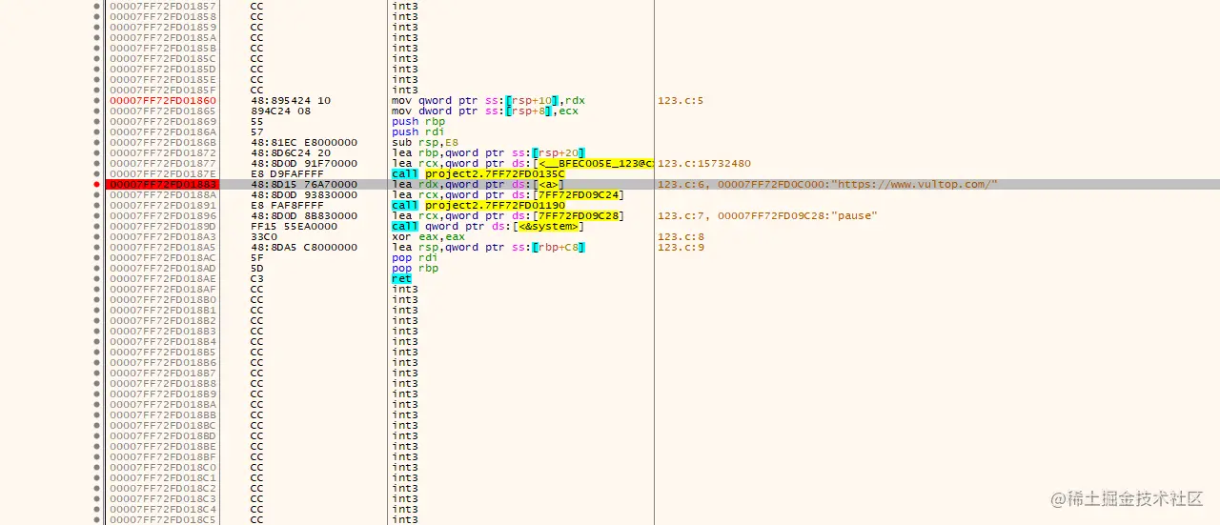Select the push rbp instruction
Screen dimensions: 1220x525
coord(418,121)
